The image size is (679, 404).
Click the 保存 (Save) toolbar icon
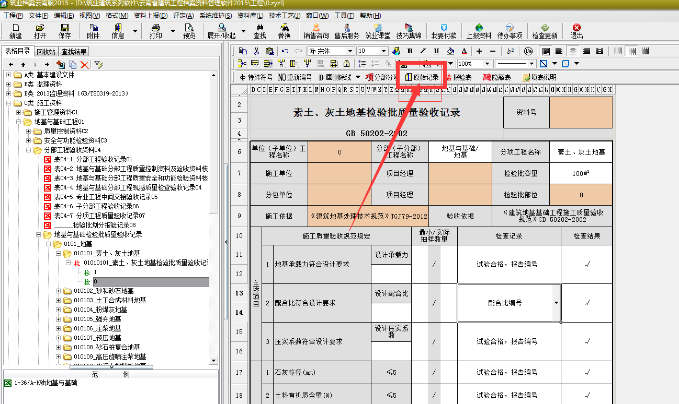click(x=65, y=31)
